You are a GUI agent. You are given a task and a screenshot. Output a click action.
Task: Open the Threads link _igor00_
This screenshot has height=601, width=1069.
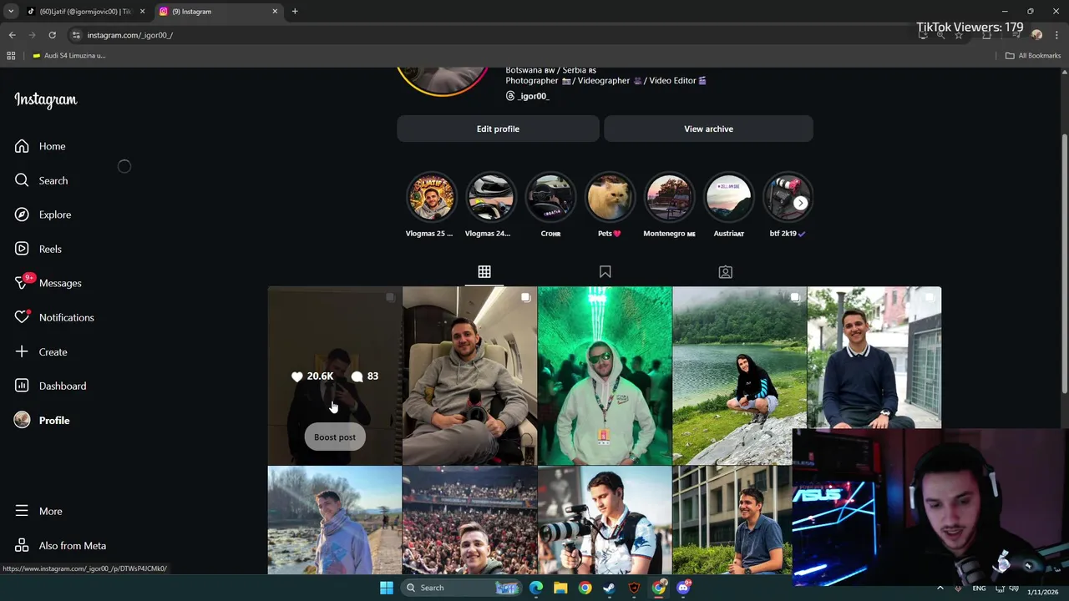tap(528, 96)
